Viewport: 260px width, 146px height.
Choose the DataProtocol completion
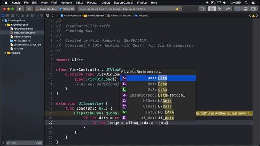tap(158, 95)
